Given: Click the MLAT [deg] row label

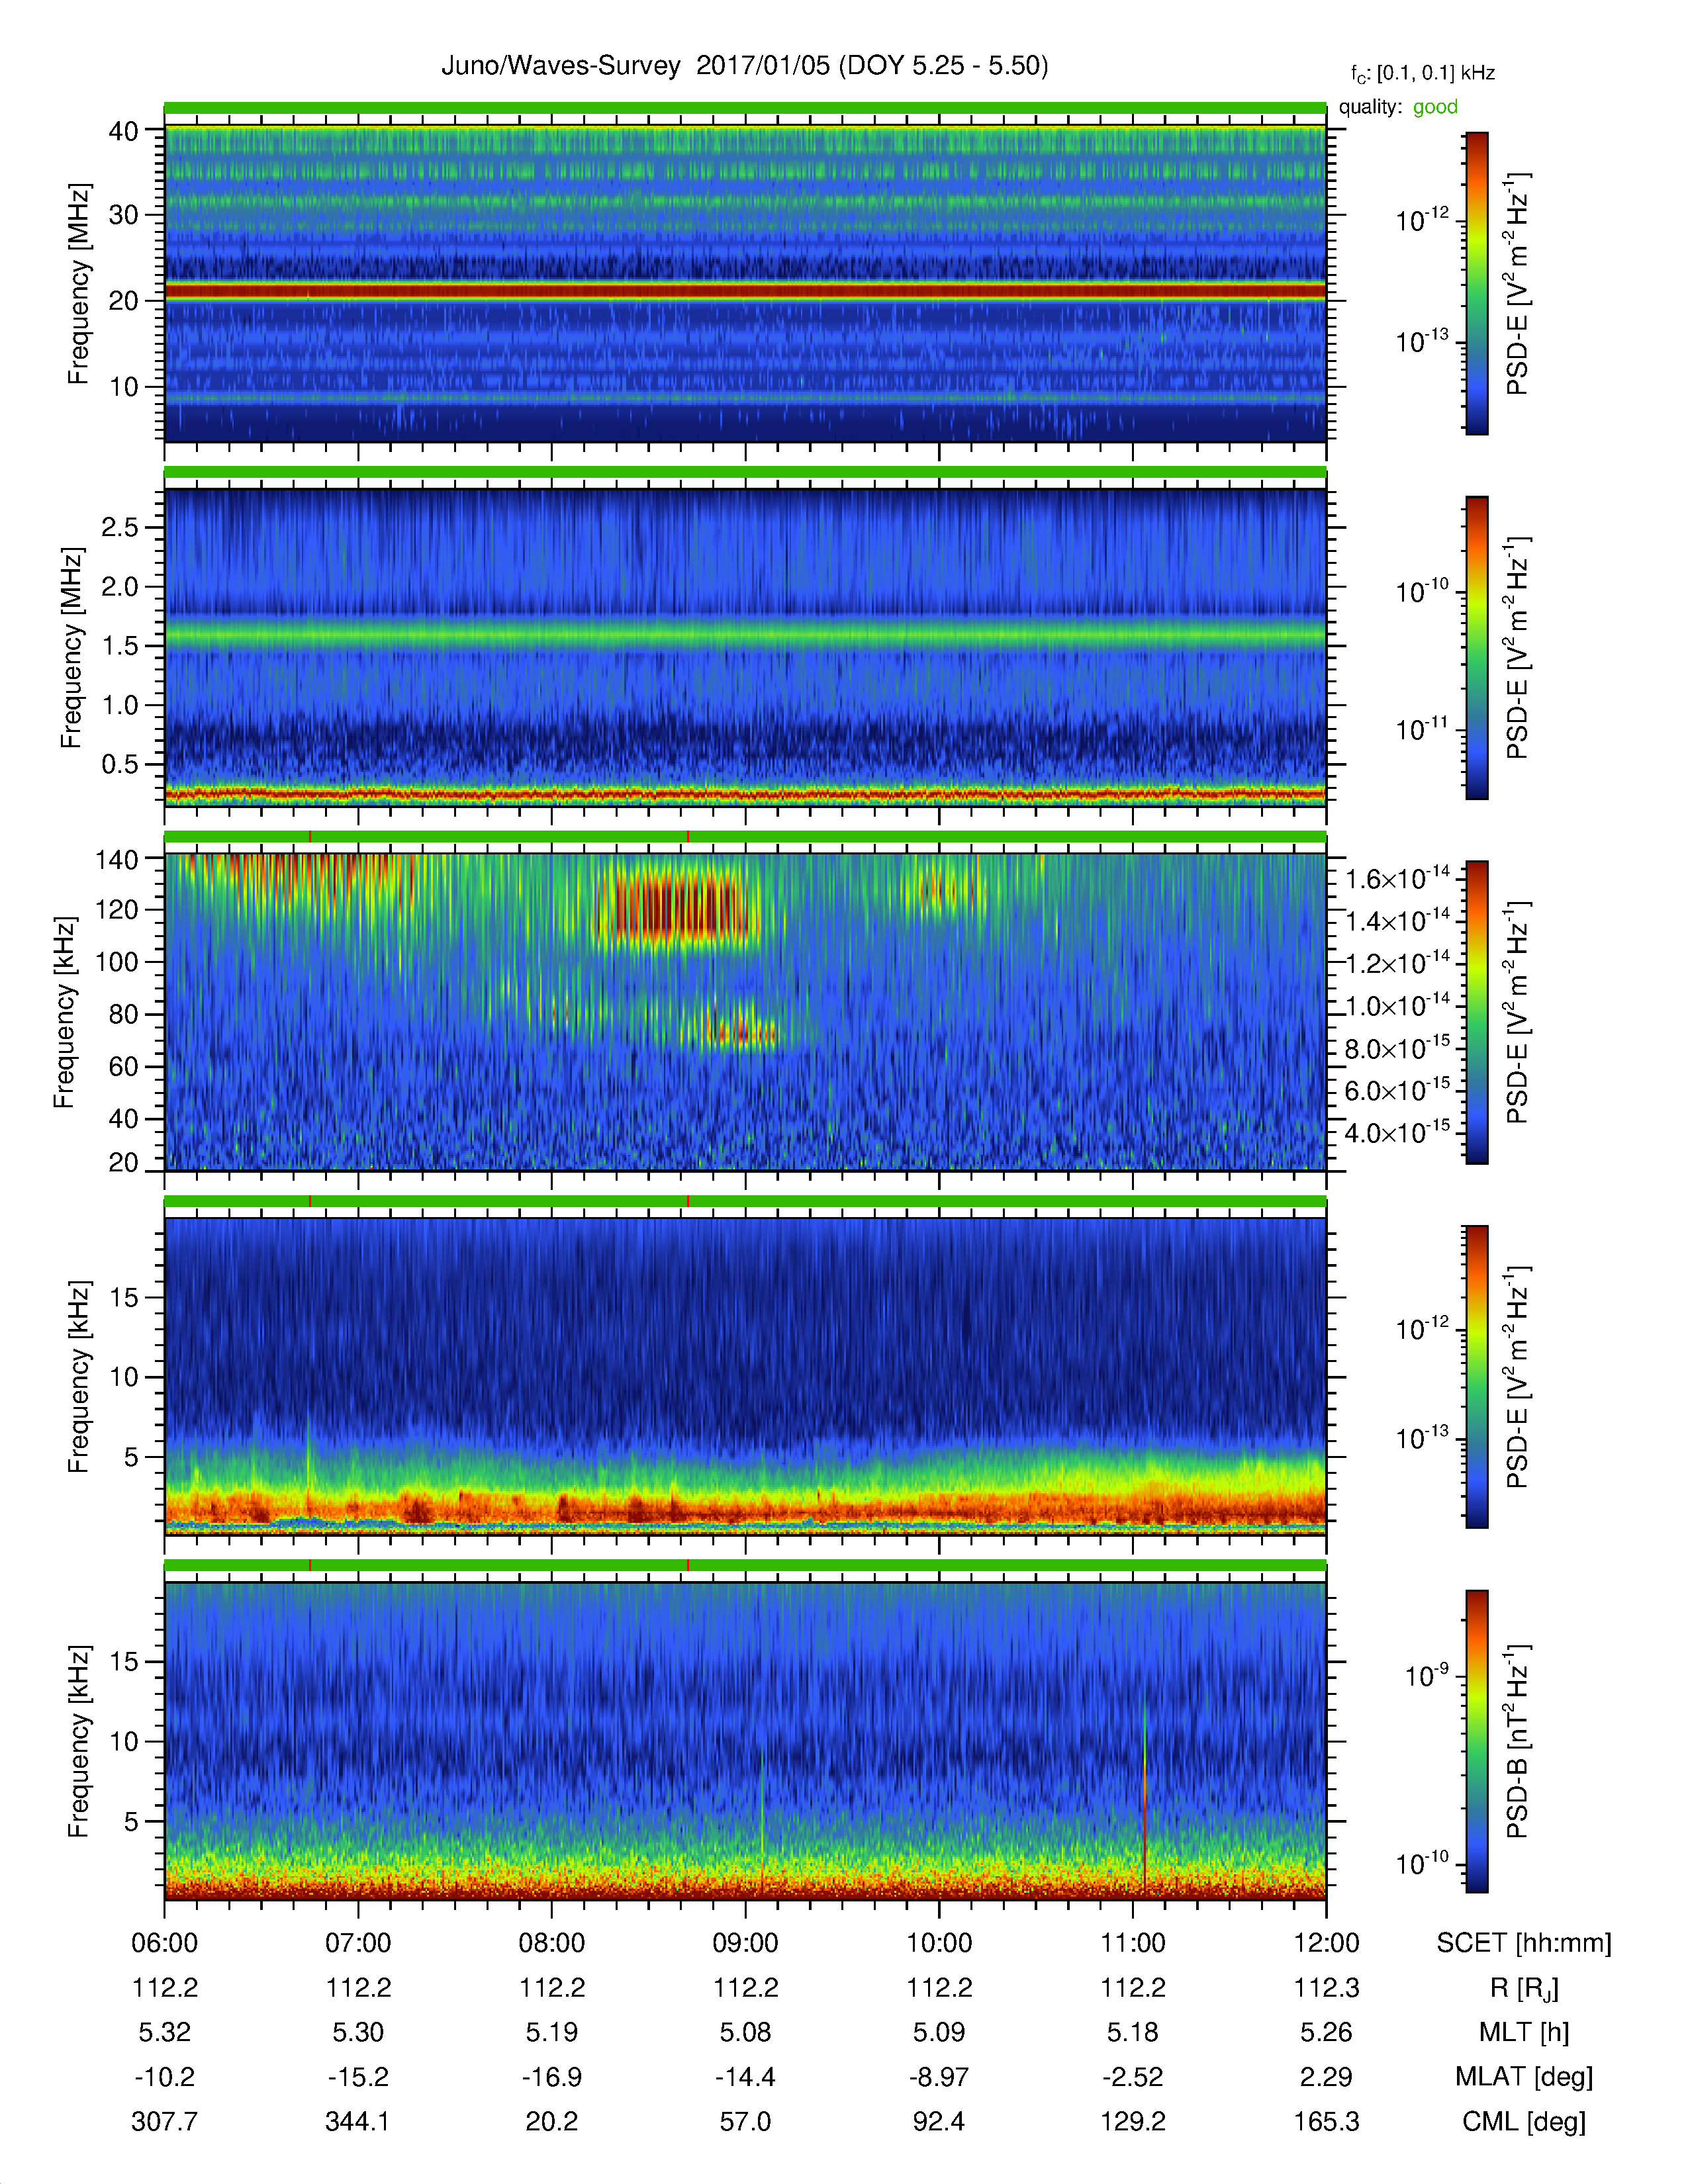Looking at the screenshot, I should (x=1524, y=2077).
